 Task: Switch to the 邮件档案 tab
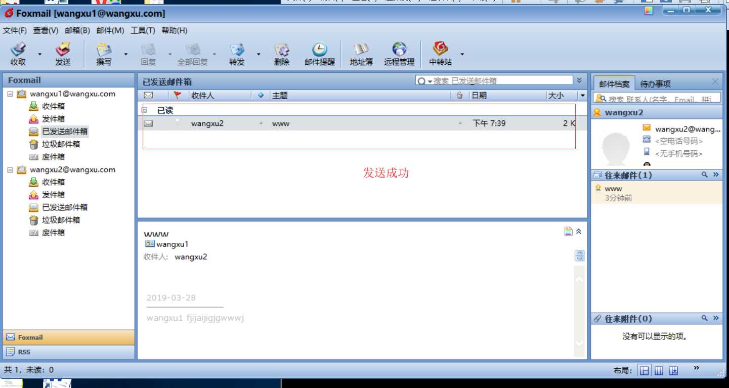[615, 84]
